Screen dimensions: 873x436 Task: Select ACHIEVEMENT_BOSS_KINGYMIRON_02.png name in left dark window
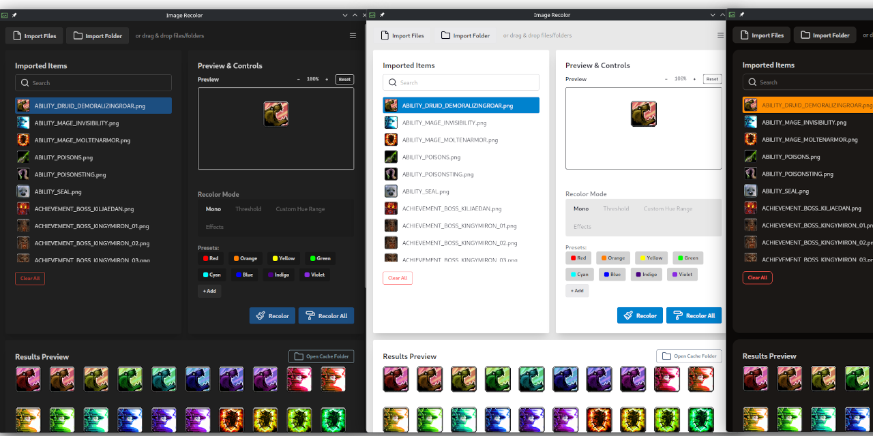(x=92, y=243)
